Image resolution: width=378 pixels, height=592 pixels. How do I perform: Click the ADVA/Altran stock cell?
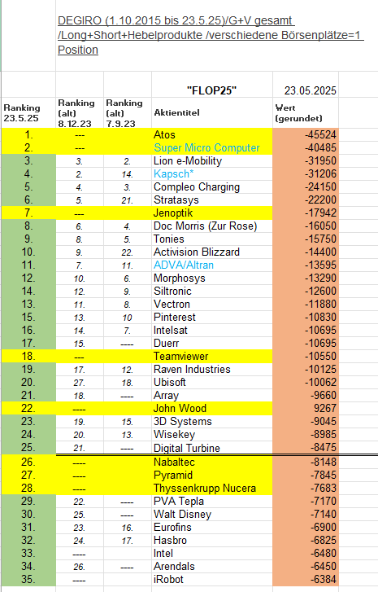coord(212,265)
